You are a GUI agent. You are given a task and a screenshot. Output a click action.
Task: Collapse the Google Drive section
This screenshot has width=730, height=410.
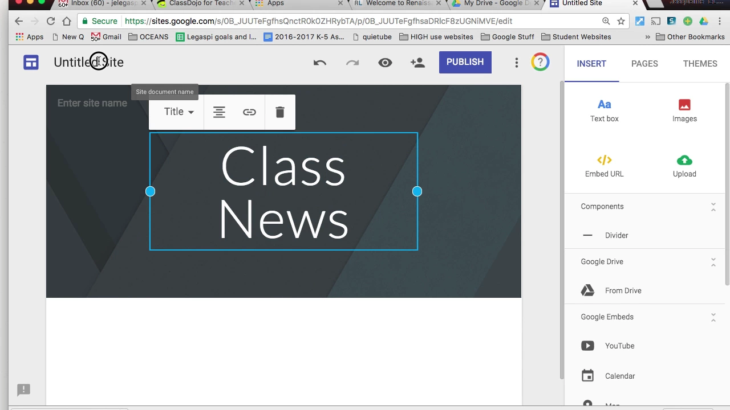[713, 262]
